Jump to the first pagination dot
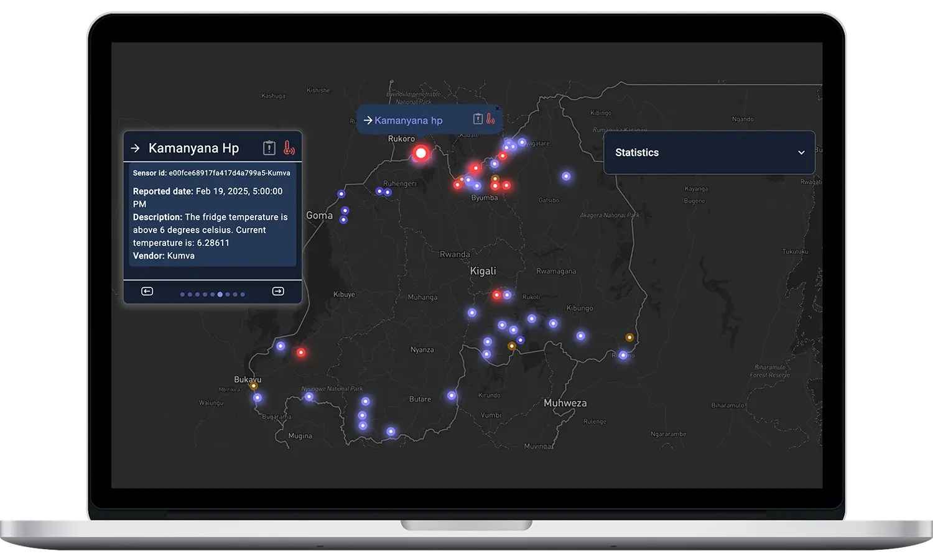This screenshot has width=933, height=559. click(x=182, y=294)
